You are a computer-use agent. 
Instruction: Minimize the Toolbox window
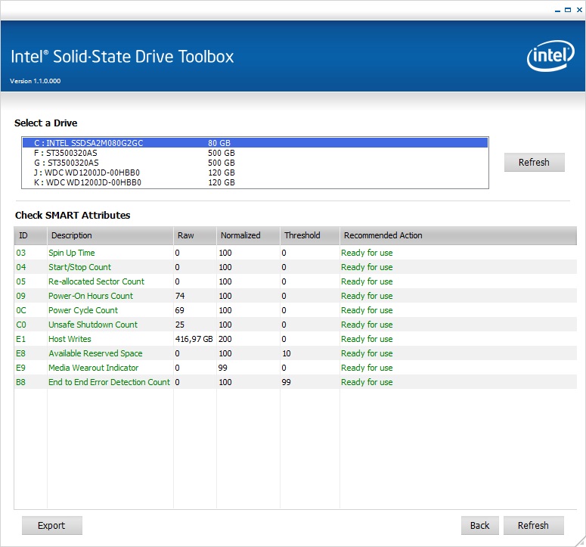557,11
